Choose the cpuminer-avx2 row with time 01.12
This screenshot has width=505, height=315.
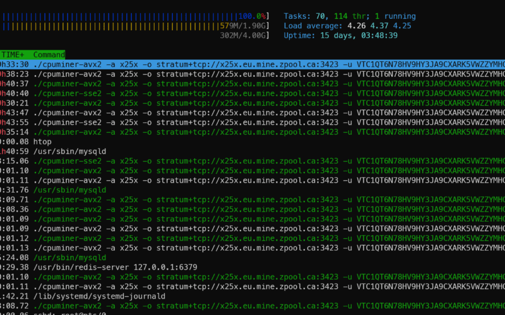pyautogui.click(x=252, y=238)
